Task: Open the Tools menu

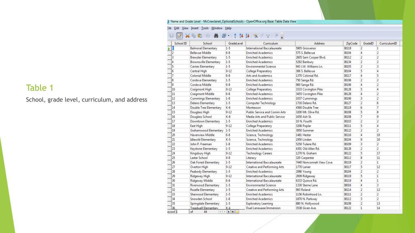Action: (205, 28)
